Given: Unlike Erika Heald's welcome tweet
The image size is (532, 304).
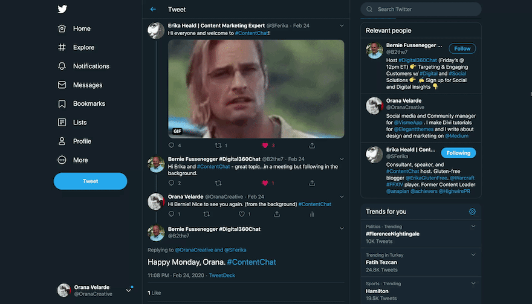Looking at the screenshot, I should (265, 146).
